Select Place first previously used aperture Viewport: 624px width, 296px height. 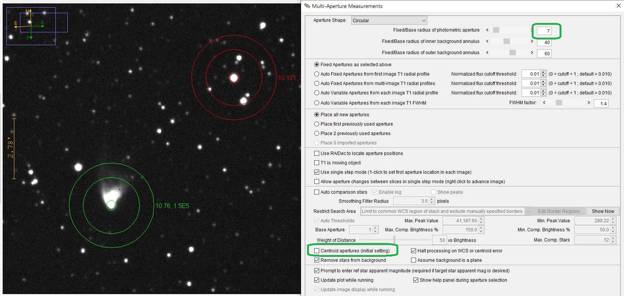pos(317,124)
